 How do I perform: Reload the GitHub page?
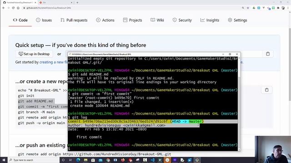tap(13, 8)
